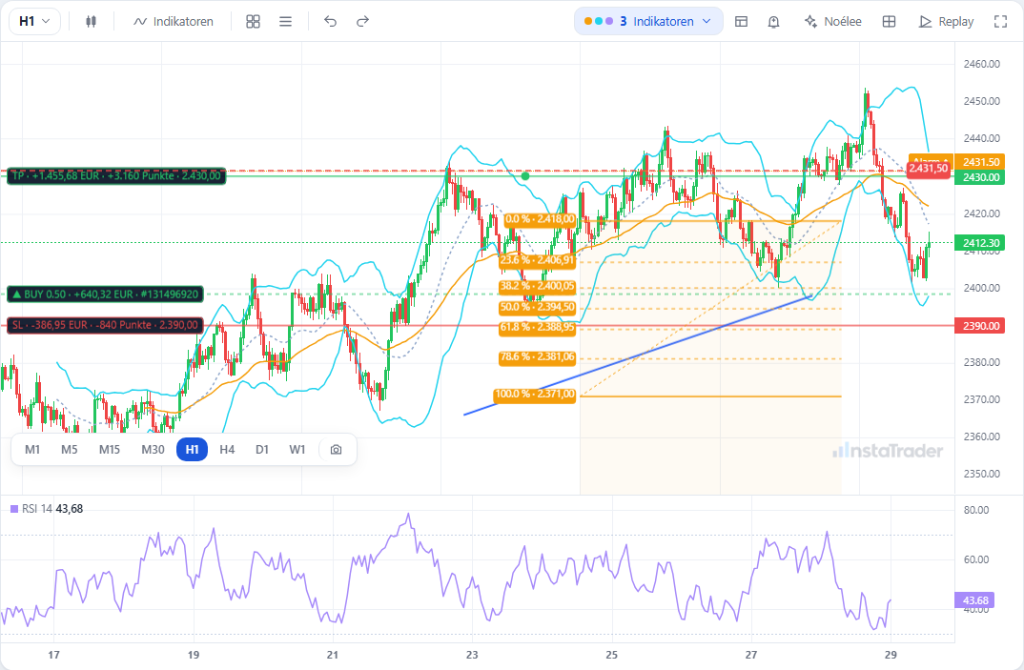This screenshot has height=670, width=1024.
Task: Enter fullscreen chart mode
Action: pos(1000,22)
